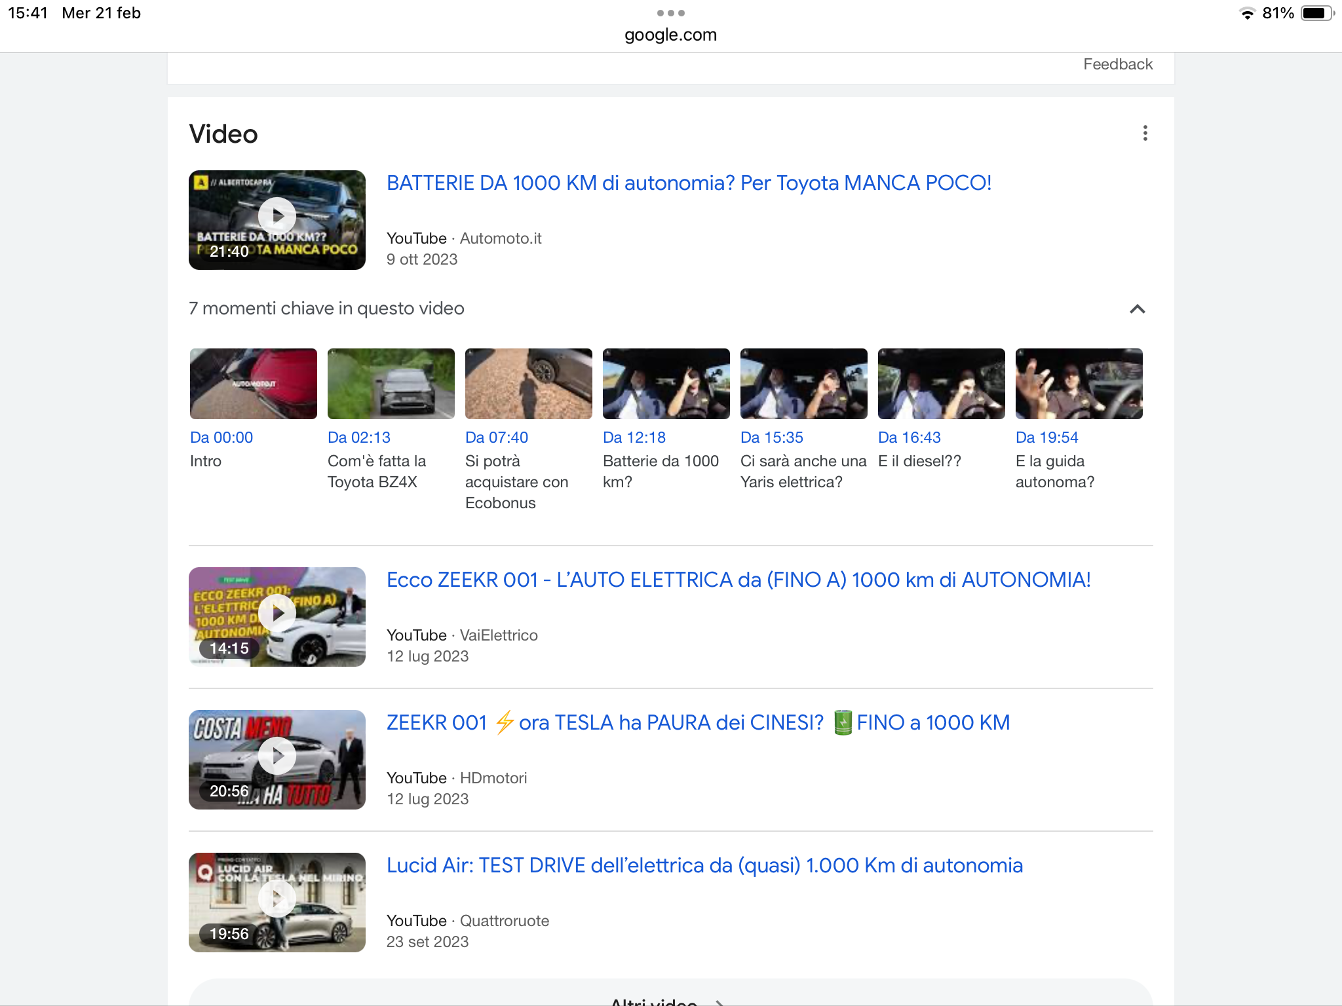Tap the battery status icon
Viewport: 1342px width, 1006px height.
(1316, 13)
